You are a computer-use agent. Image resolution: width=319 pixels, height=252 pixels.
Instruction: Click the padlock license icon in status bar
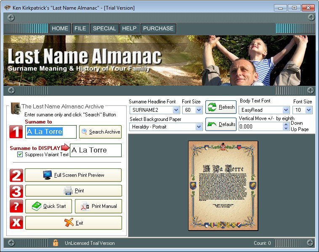click(x=55, y=243)
